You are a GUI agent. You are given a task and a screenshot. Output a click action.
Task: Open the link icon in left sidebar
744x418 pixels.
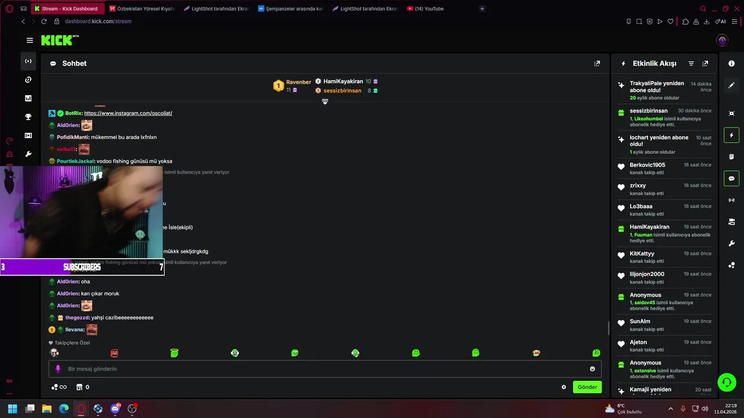click(x=28, y=80)
